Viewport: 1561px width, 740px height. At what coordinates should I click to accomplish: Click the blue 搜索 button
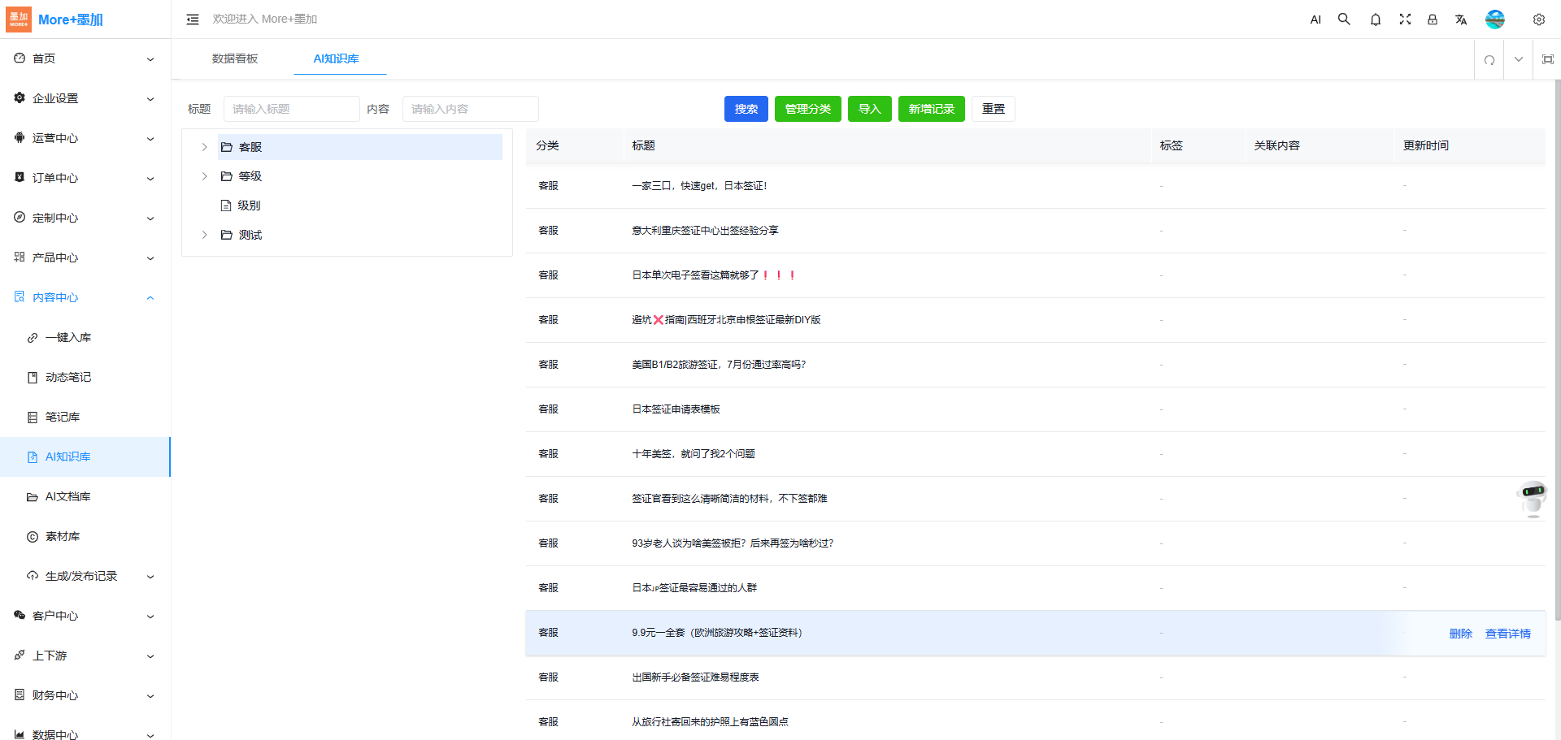coord(746,109)
